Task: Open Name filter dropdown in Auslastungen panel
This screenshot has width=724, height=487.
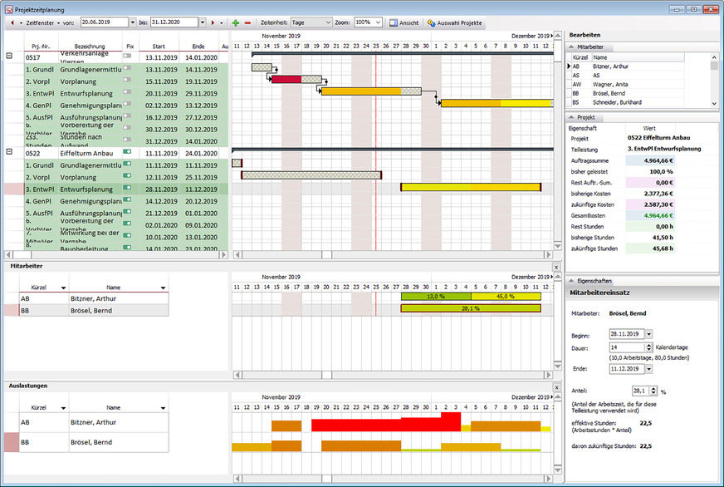Action: [x=163, y=408]
